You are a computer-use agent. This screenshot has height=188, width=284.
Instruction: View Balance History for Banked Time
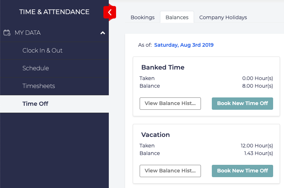[x=170, y=103]
